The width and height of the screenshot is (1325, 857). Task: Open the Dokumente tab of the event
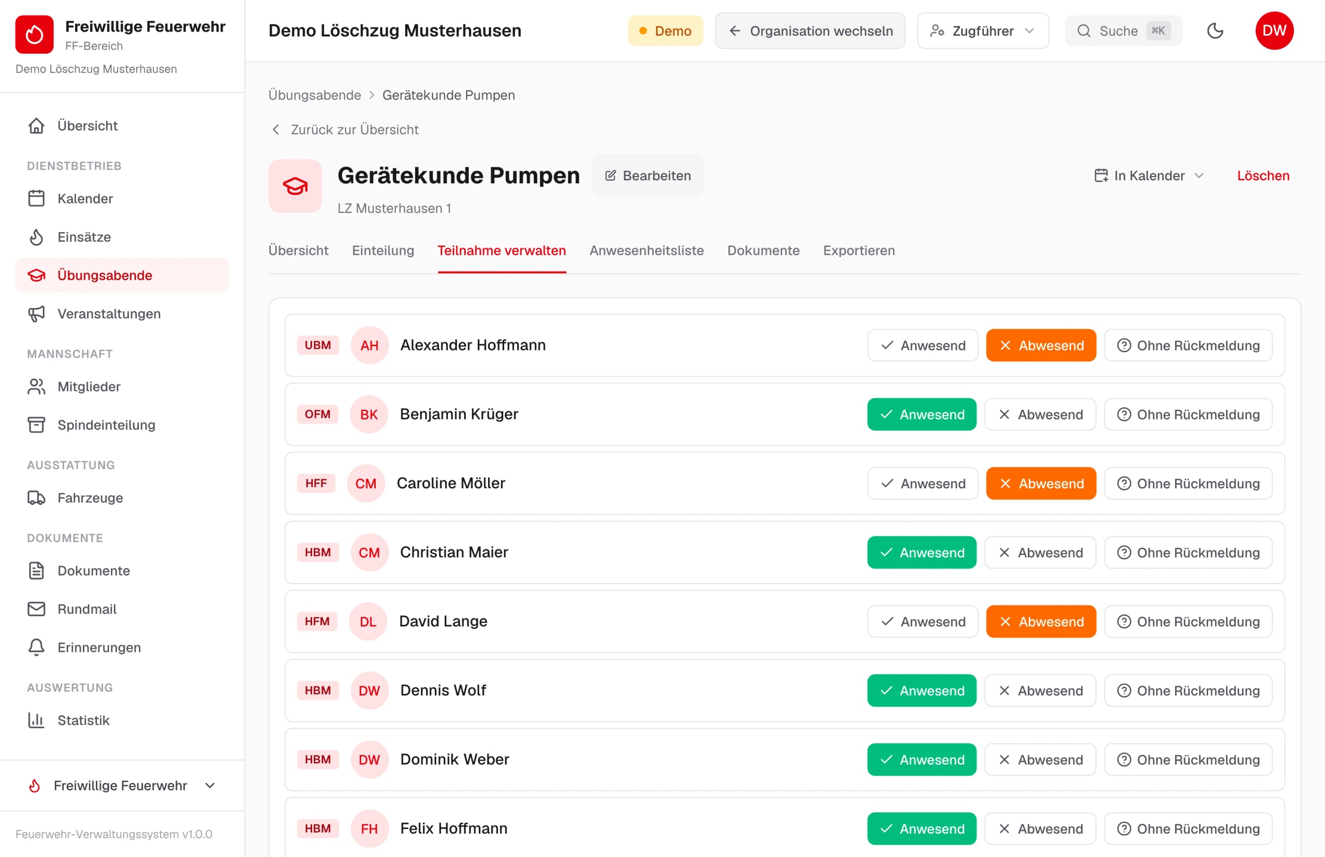point(763,251)
